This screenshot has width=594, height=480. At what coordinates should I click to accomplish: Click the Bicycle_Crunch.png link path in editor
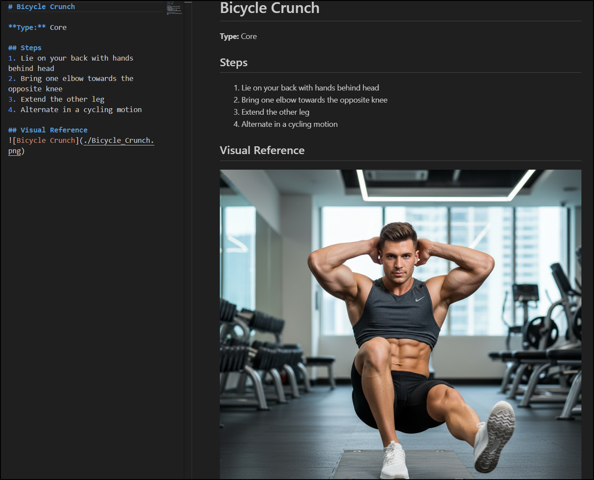coord(118,141)
